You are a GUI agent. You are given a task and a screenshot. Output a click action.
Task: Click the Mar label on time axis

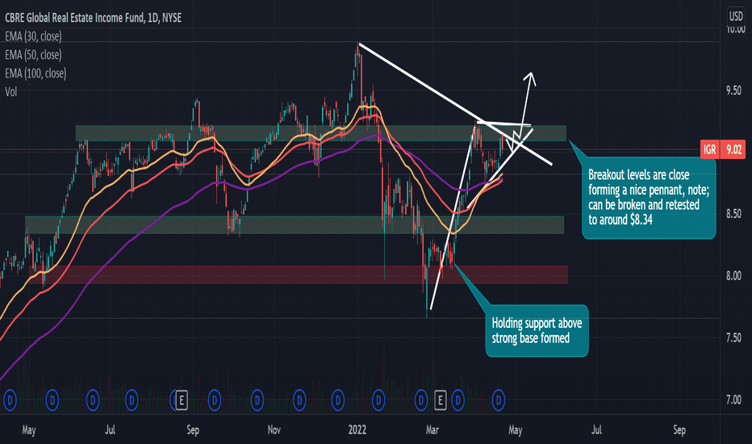pos(432,429)
